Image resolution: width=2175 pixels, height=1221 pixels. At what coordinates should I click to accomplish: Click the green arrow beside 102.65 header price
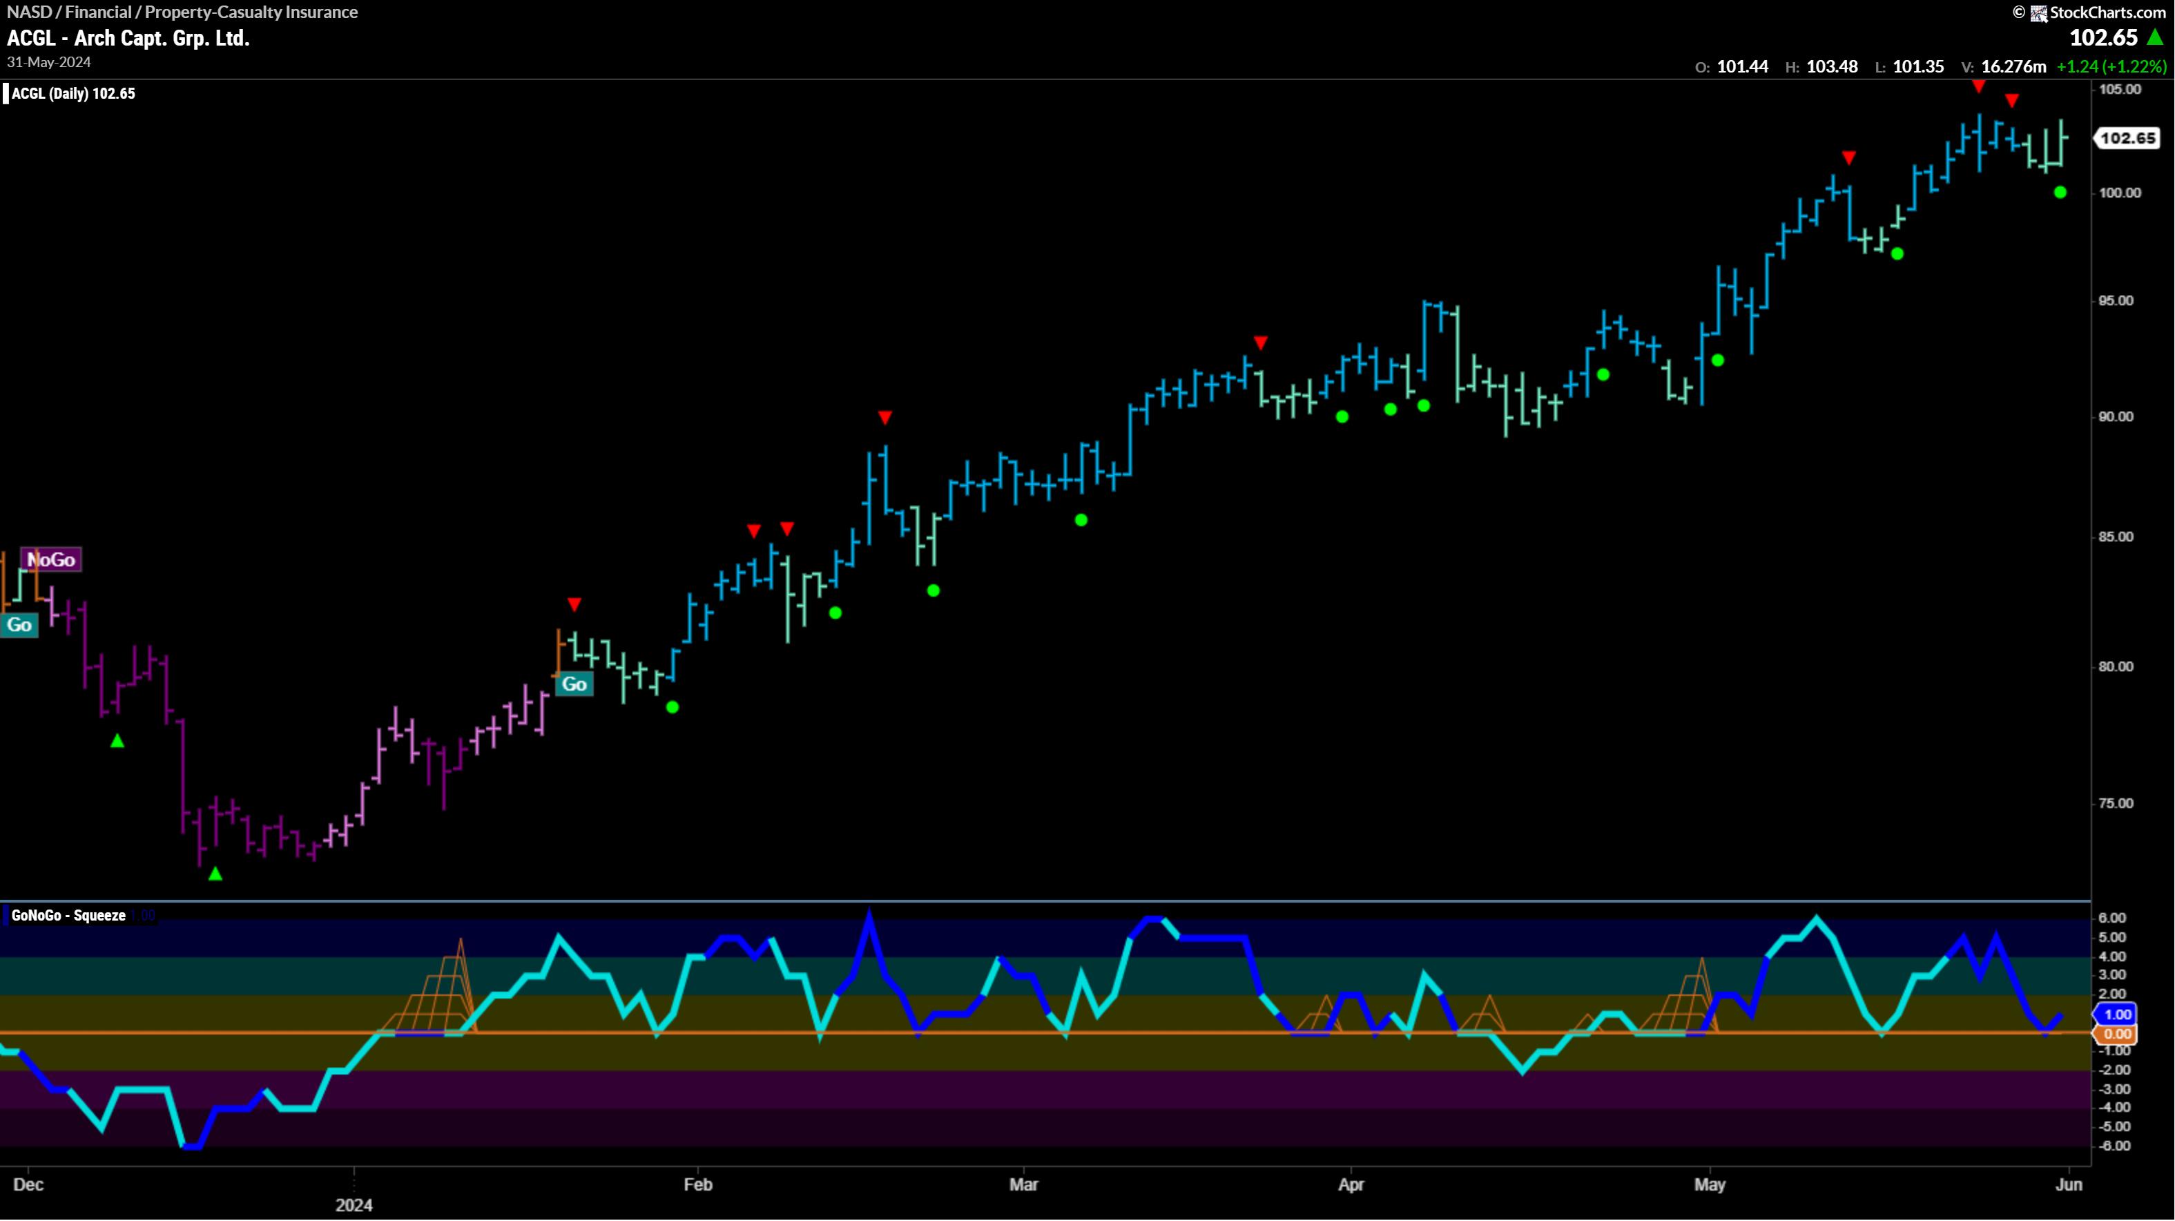2156,38
